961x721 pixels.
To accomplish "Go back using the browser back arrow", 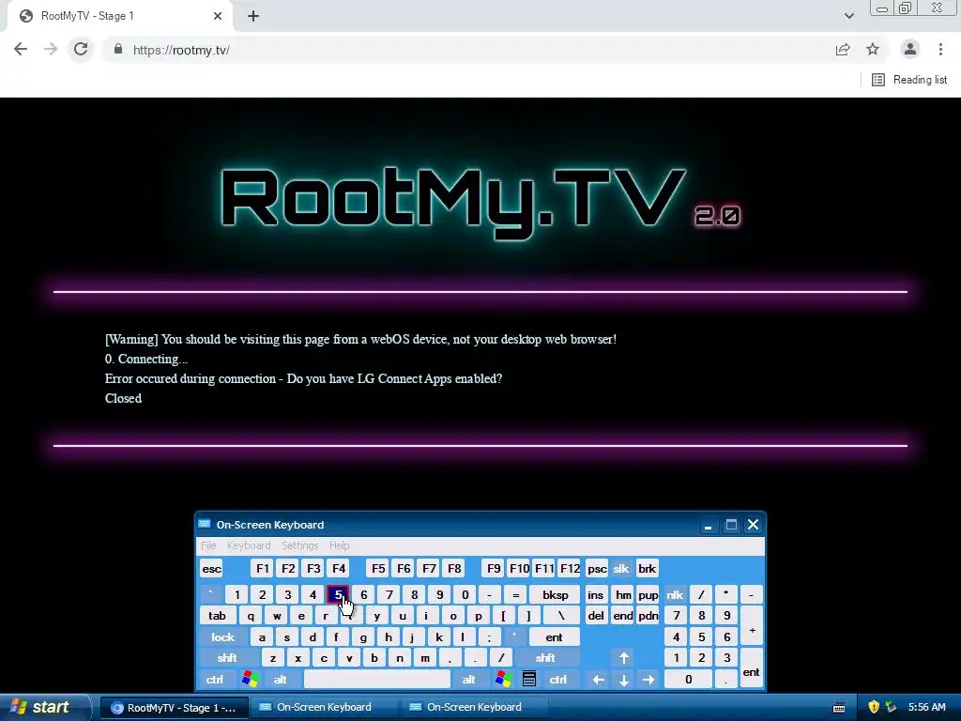I will [21, 50].
